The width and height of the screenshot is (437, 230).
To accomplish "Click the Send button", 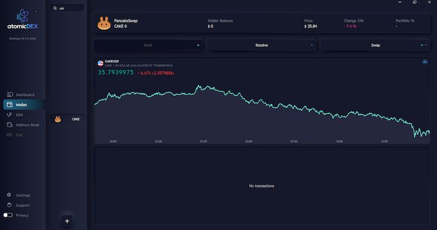I will point(148,45).
